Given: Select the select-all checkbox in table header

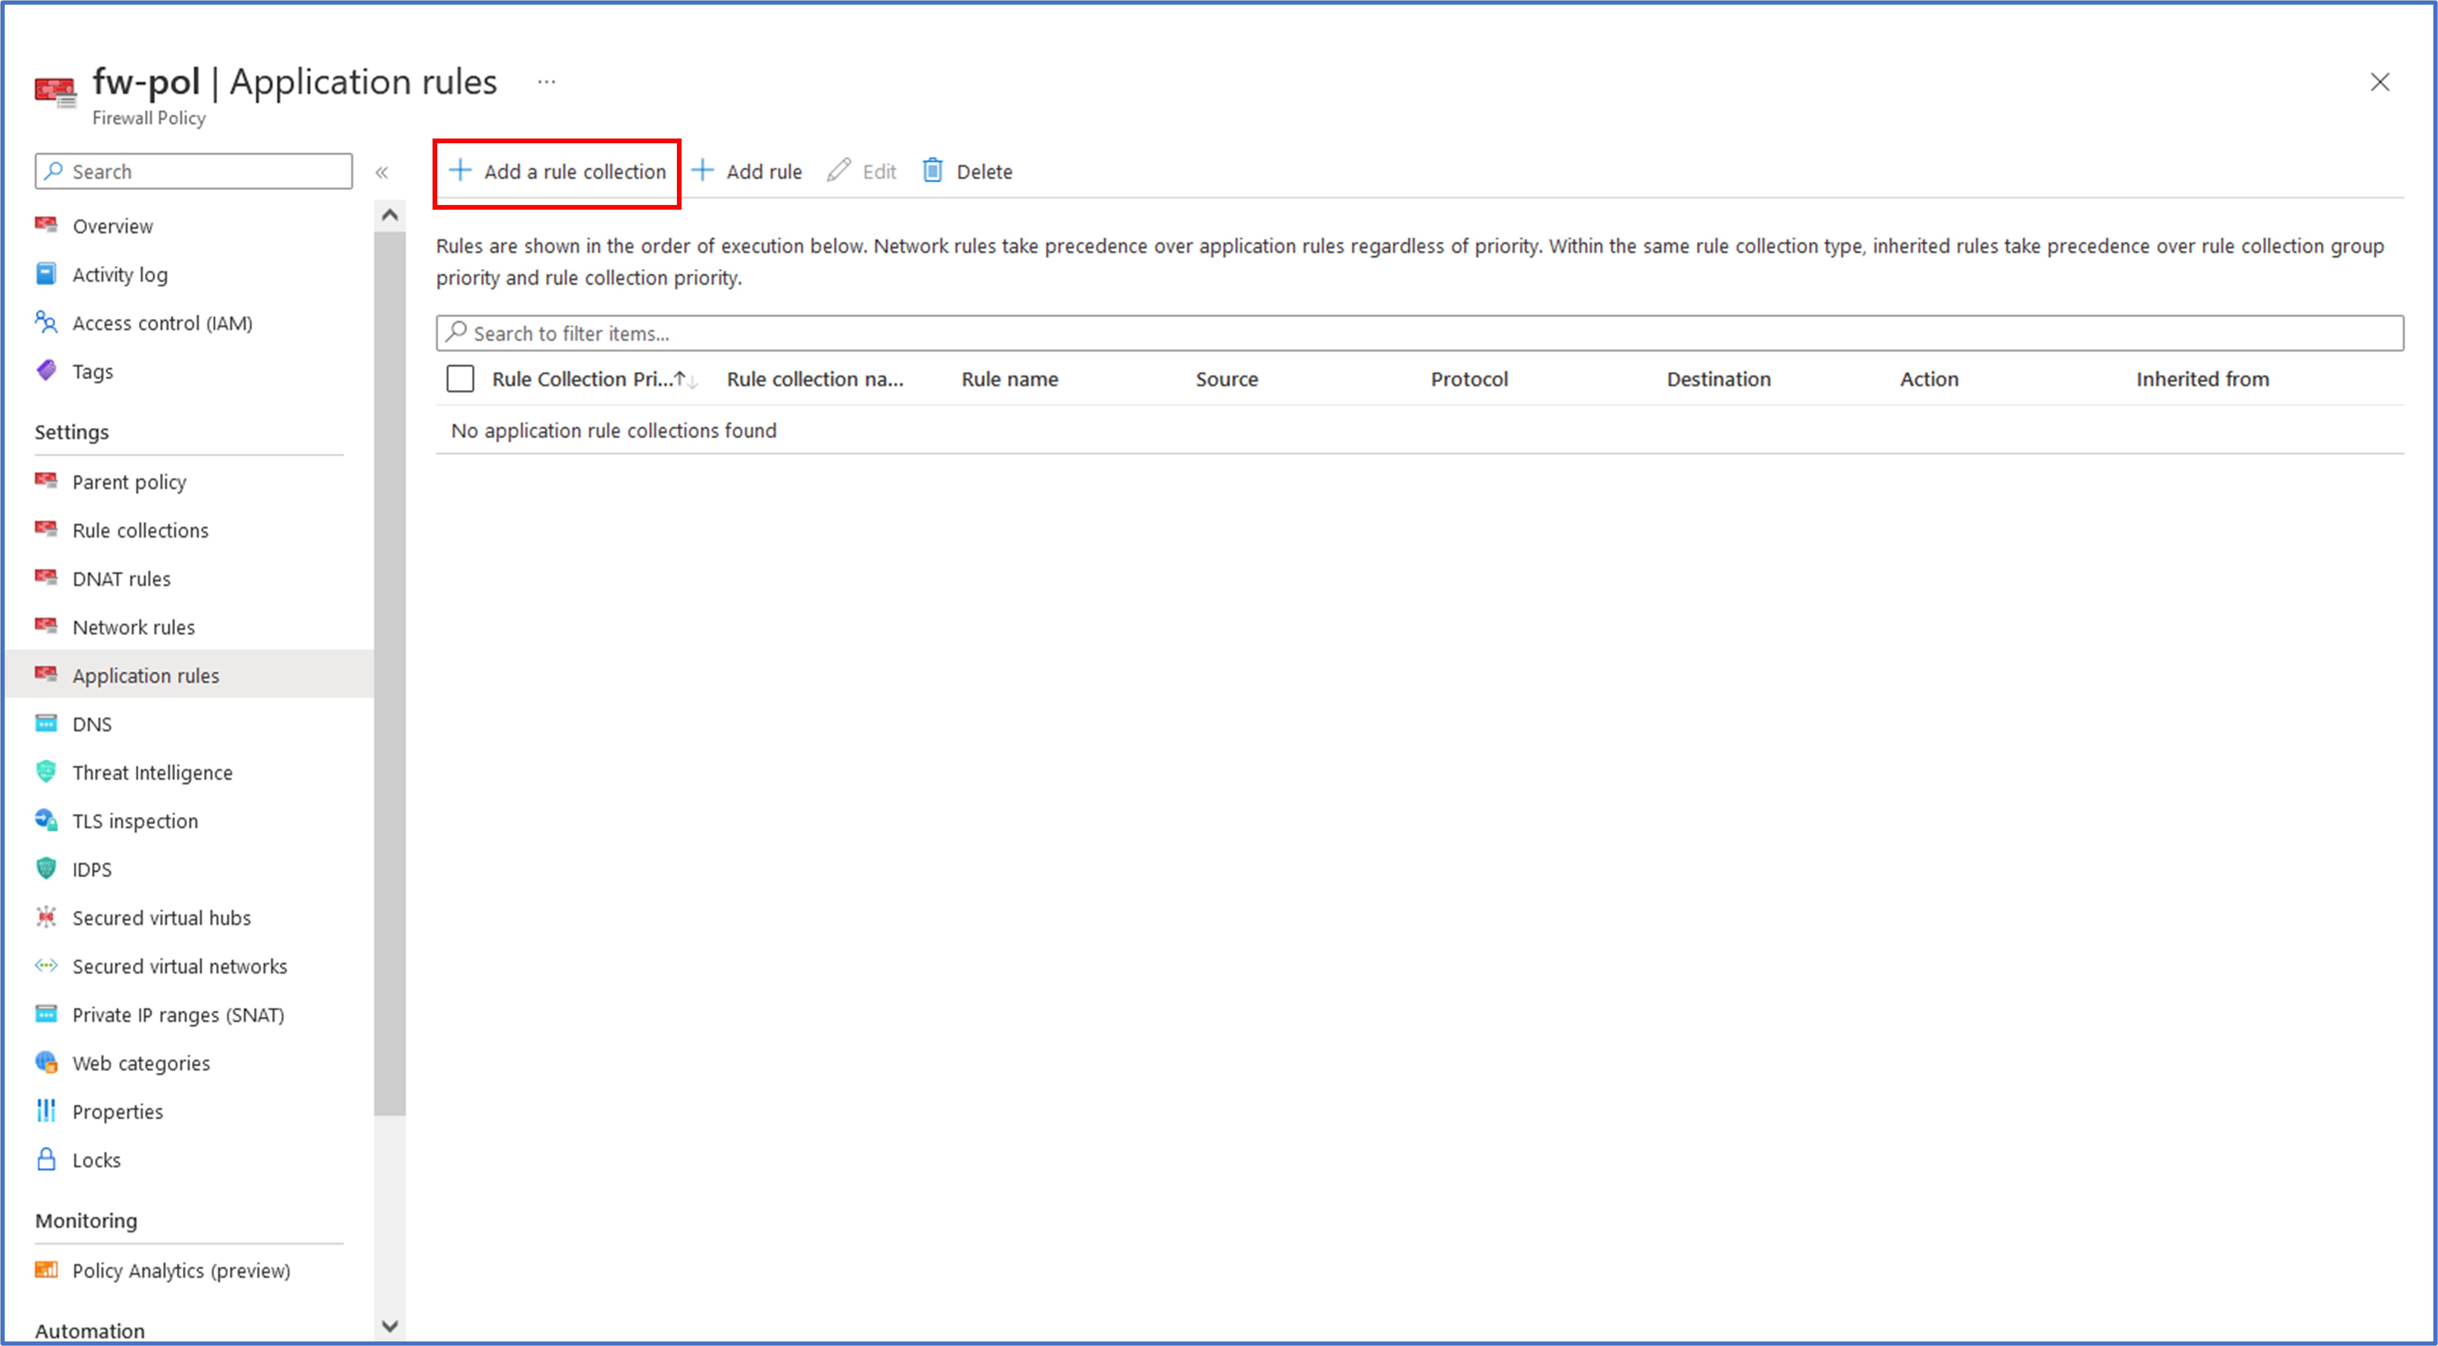Looking at the screenshot, I should [460, 378].
